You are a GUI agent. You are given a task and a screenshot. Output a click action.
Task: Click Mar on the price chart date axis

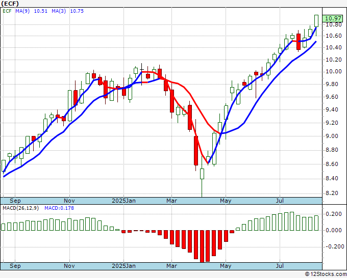pyautogui.click(x=172, y=201)
